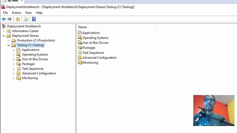Screen dimensions: 237x133
Task: Open the Help toolbar icon
Action: point(34,19)
